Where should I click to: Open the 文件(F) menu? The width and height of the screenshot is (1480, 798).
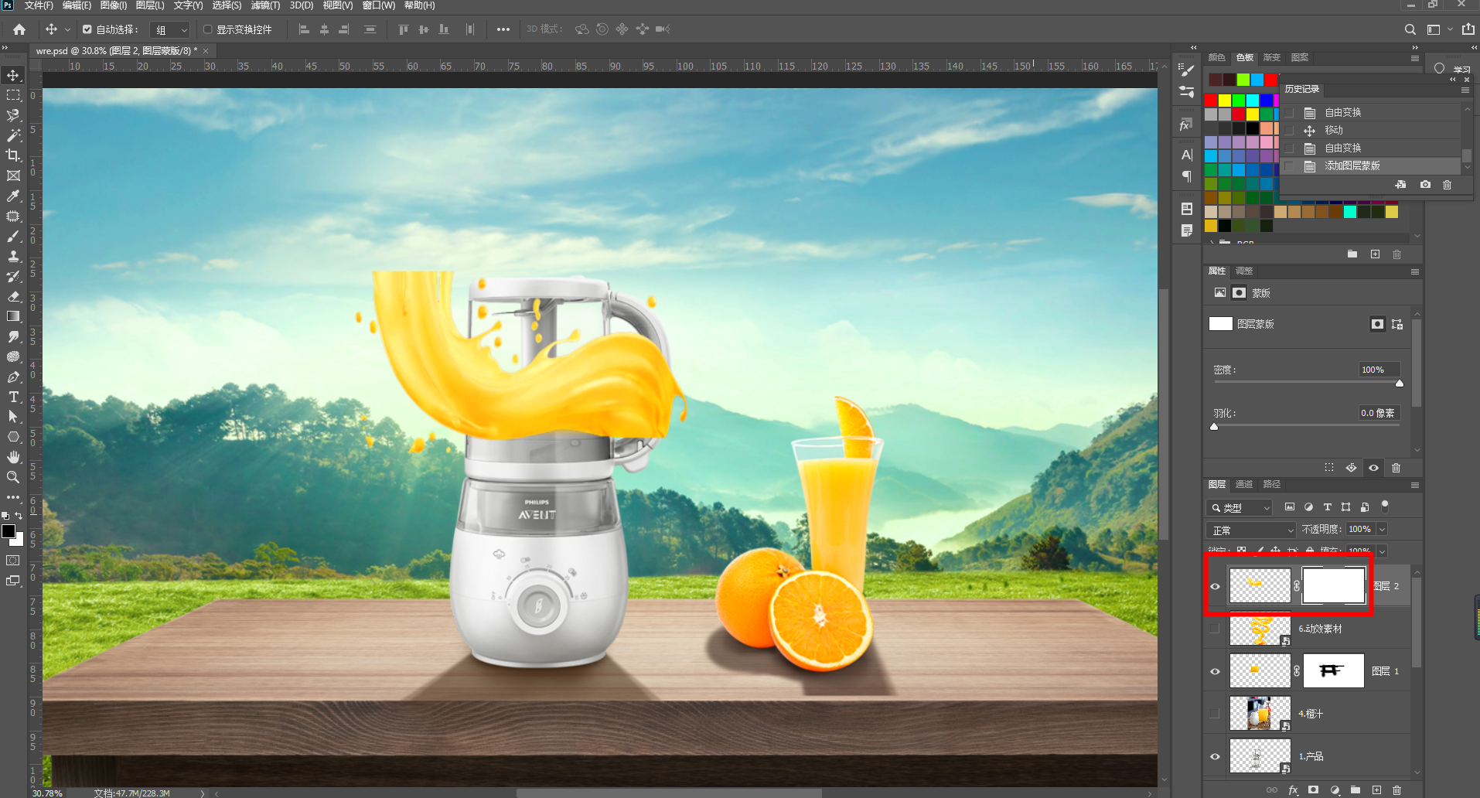click(x=39, y=5)
